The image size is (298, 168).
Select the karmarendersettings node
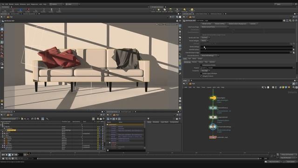[213, 126]
